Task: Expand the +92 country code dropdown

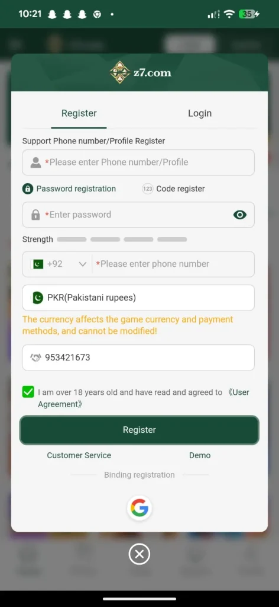Action: click(x=59, y=264)
